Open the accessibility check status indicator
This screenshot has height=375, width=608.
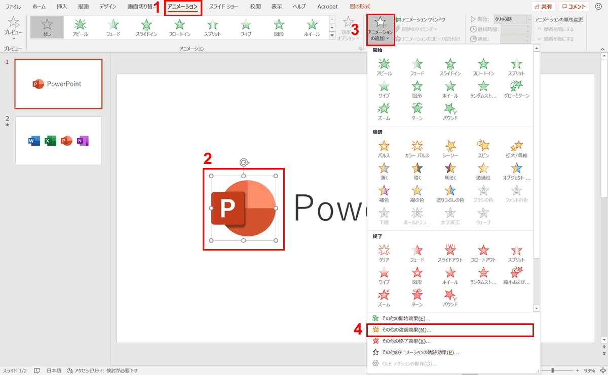(102, 370)
